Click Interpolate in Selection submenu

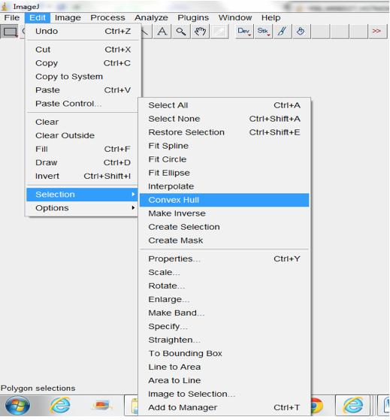pyautogui.click(x=224, y=186)
